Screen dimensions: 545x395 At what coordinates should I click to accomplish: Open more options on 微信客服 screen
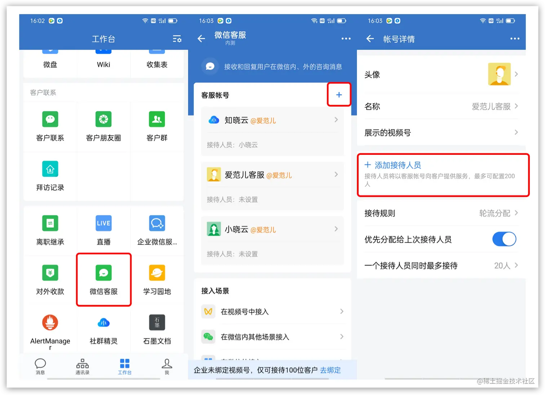point(346,39)
